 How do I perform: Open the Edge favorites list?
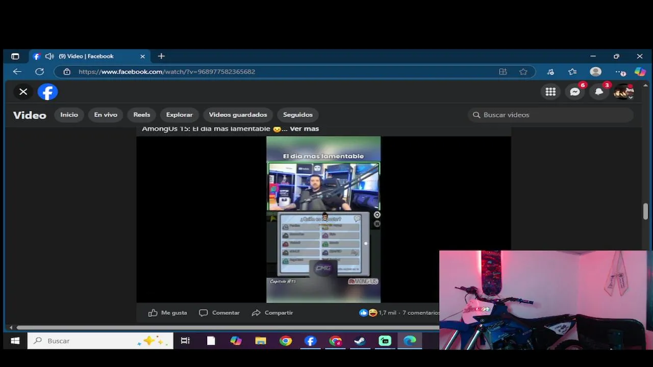572,72
